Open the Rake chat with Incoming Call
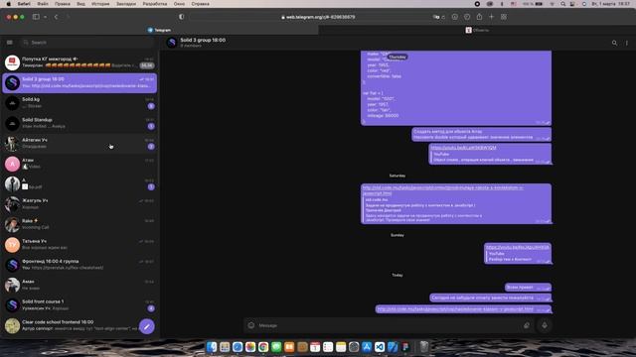The image size is (636, 357). [x=79, y=224]
